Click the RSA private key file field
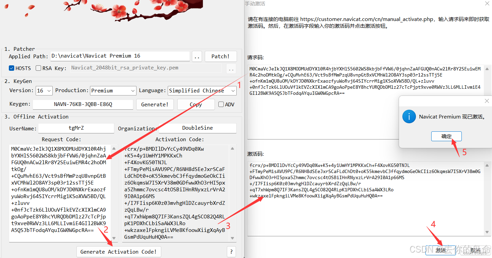Image resolution: width=492 pixels, height=258 pixels. pos(146,68)
